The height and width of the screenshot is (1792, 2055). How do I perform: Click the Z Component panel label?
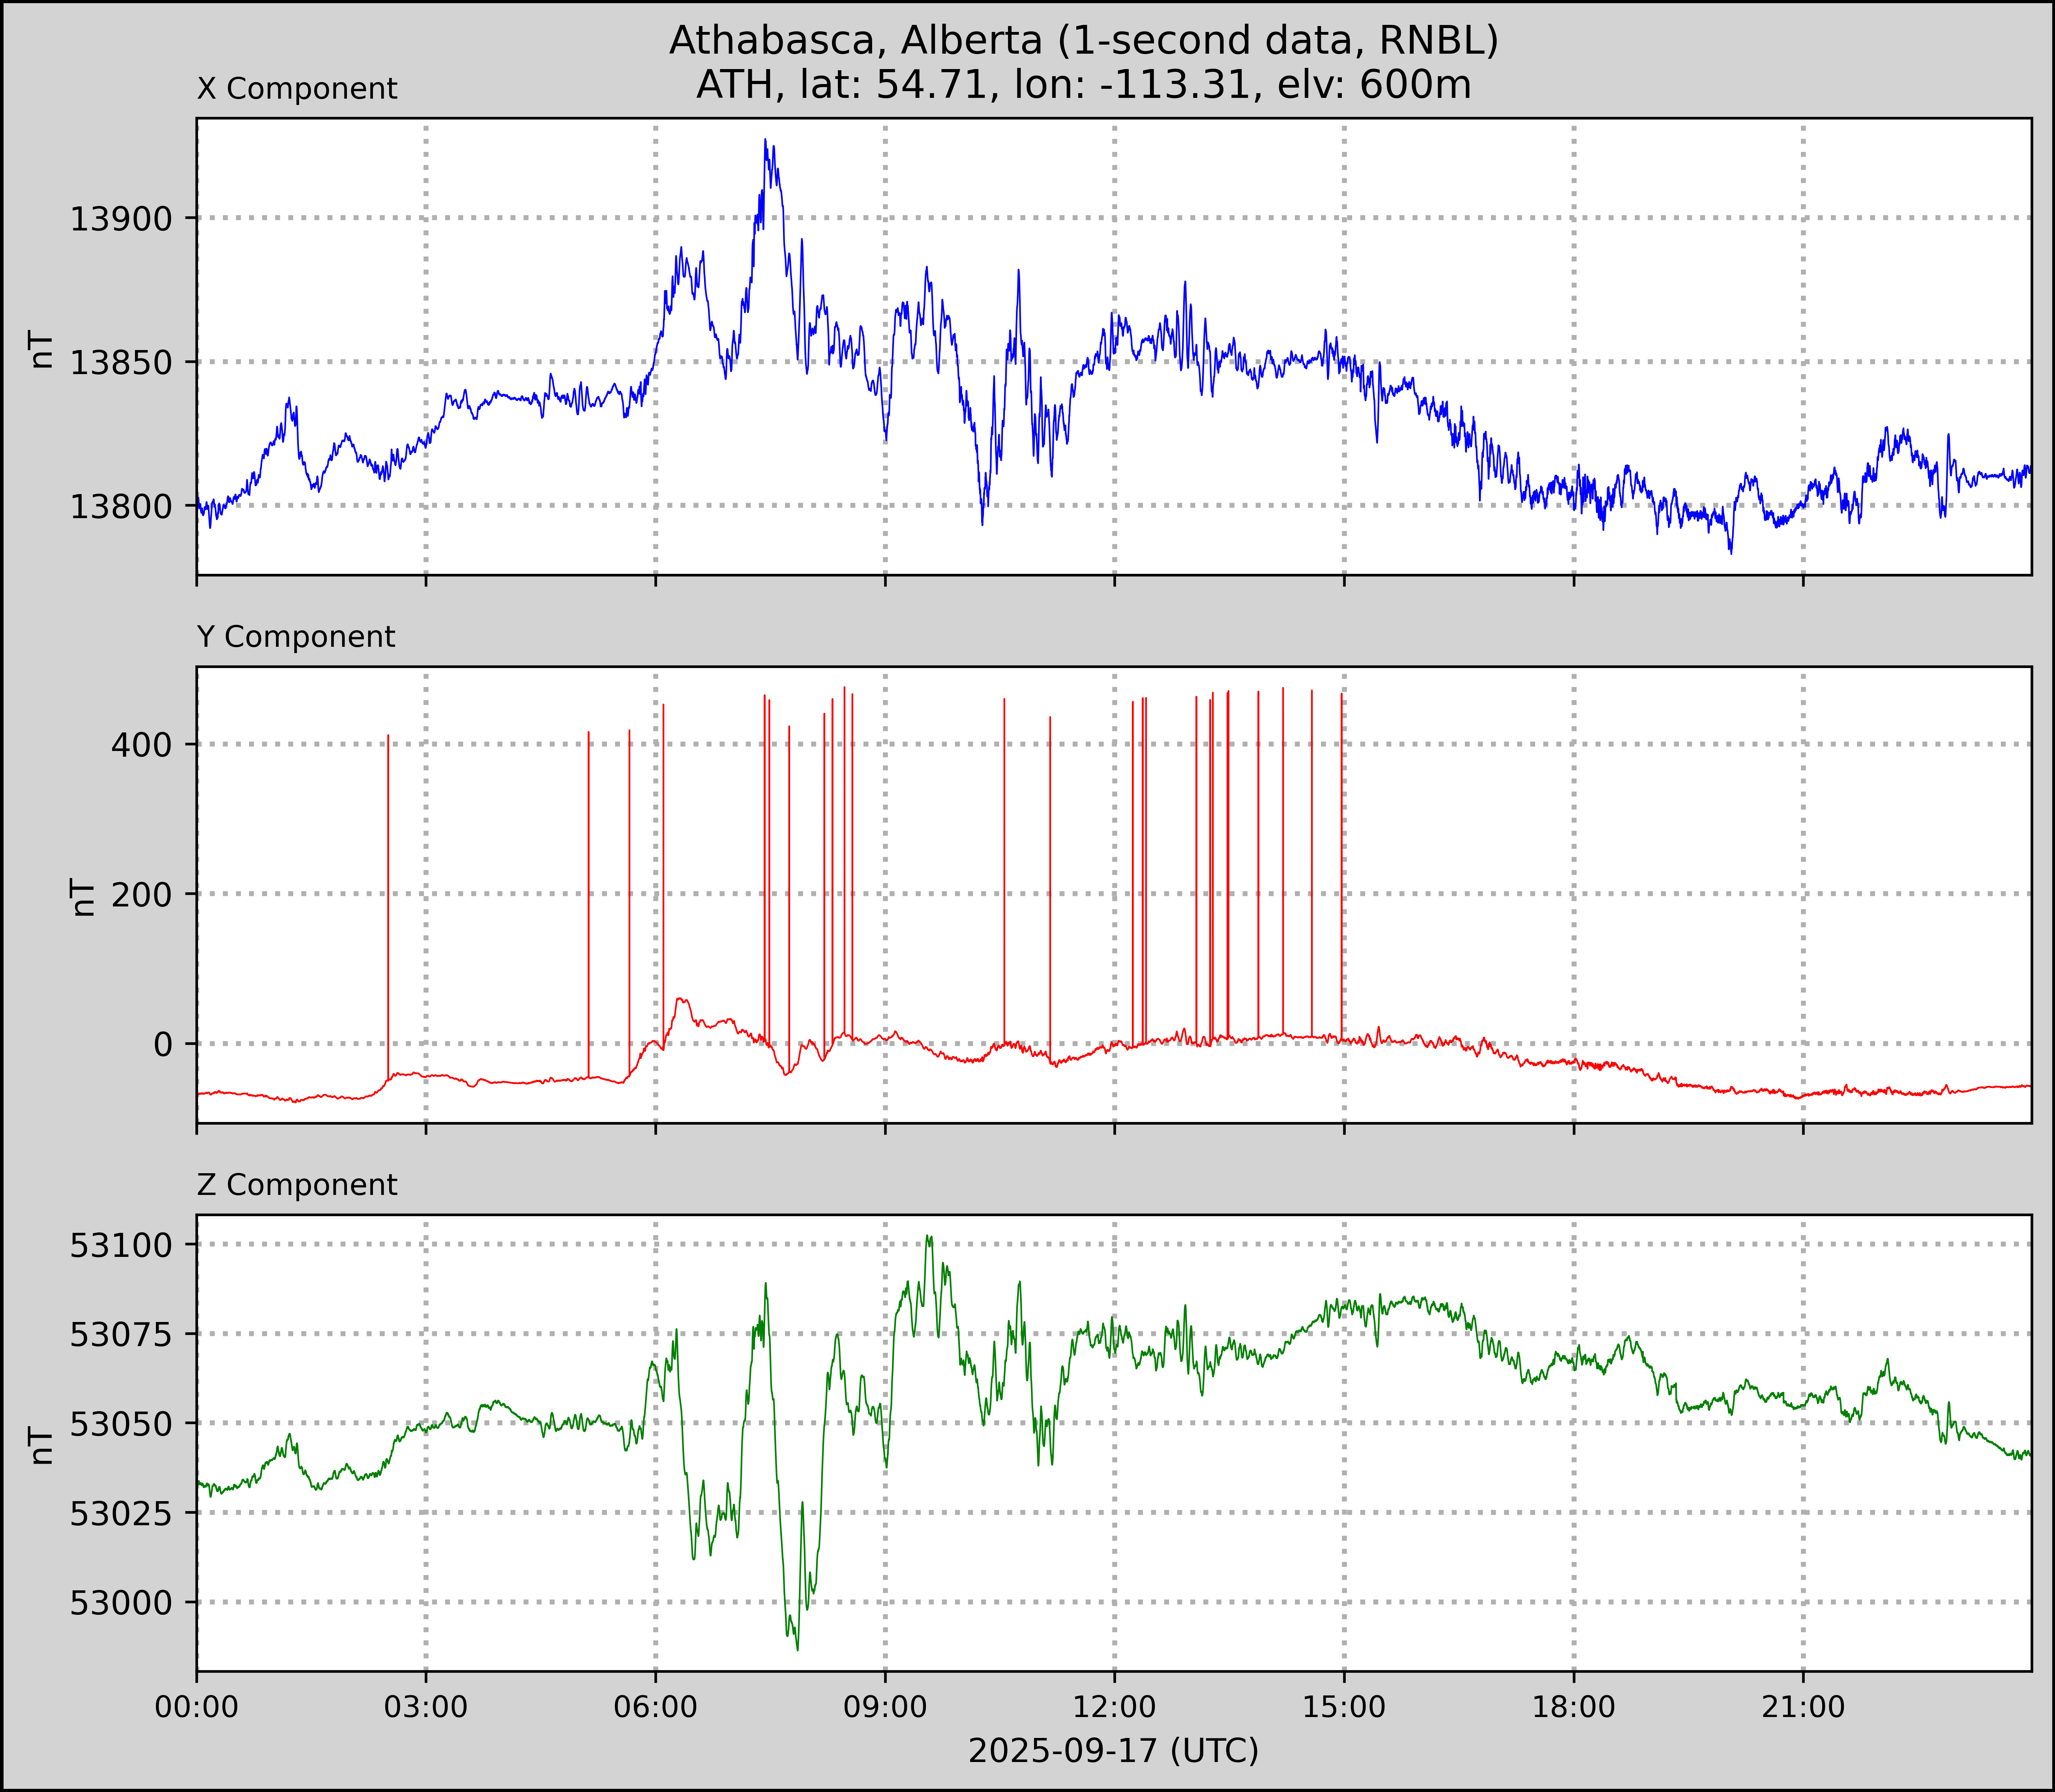point(297,1185)
